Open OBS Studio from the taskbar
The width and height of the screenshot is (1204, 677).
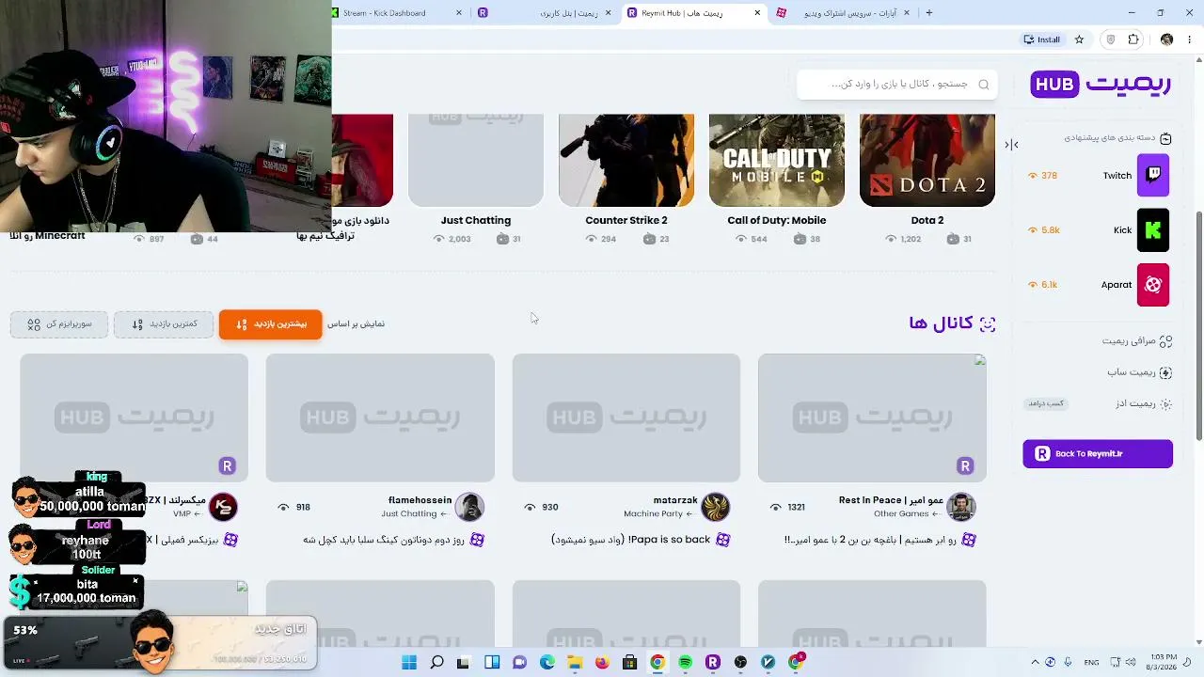tap(740, 663)
